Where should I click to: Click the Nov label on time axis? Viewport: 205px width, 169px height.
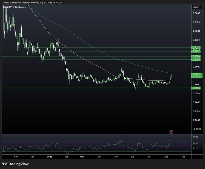[16, 157]
